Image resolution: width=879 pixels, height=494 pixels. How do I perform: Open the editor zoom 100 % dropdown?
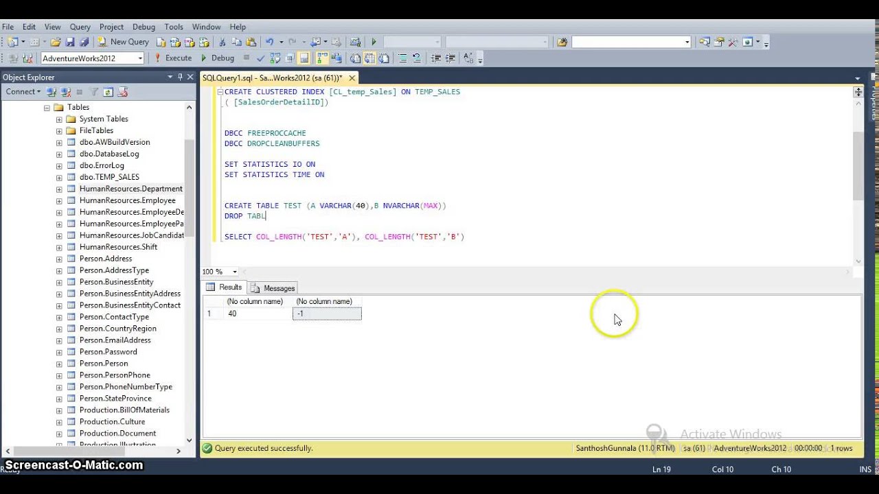coord(234,272)
